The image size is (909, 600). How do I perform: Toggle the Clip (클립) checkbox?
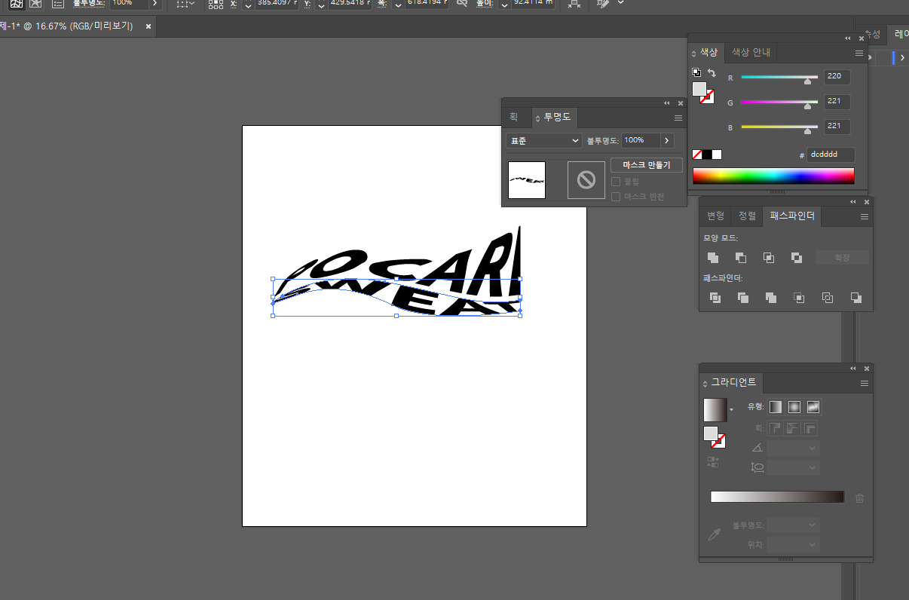click(x=616, y=182)
